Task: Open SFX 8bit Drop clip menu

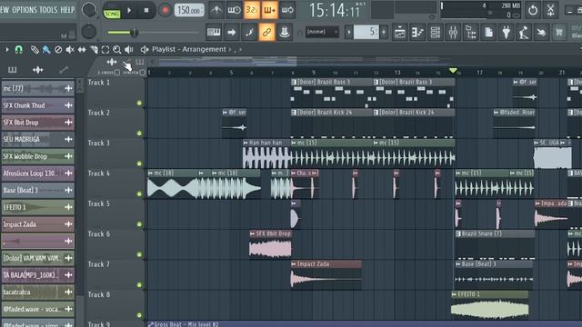Action: click(x=253, y=234)
